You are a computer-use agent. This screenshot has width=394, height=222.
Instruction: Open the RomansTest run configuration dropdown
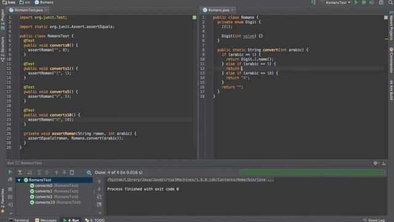[x=336, y=2]
